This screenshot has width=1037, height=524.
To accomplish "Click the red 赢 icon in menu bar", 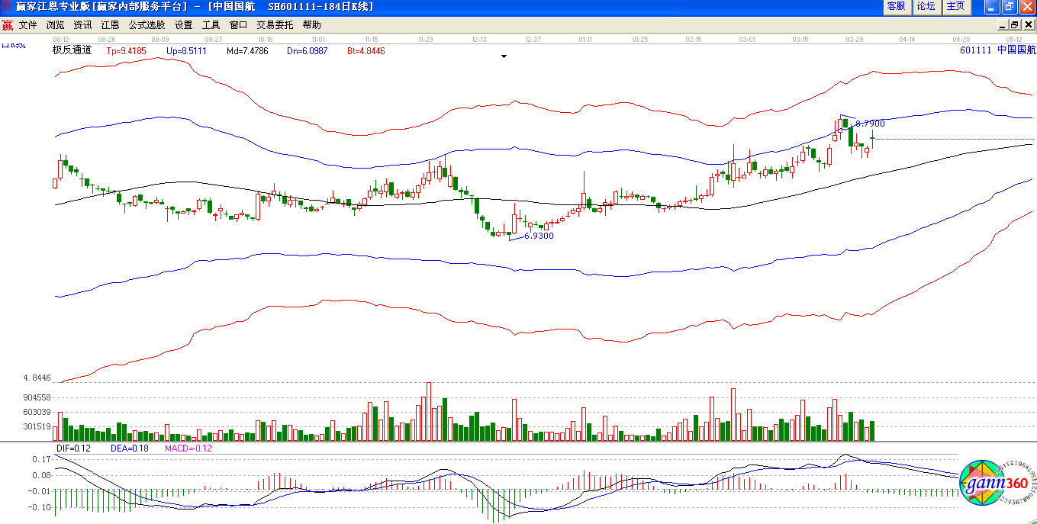I will click(8, 25).
